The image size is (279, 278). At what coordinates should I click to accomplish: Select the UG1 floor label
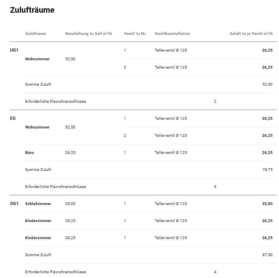(x=14, y=50)
